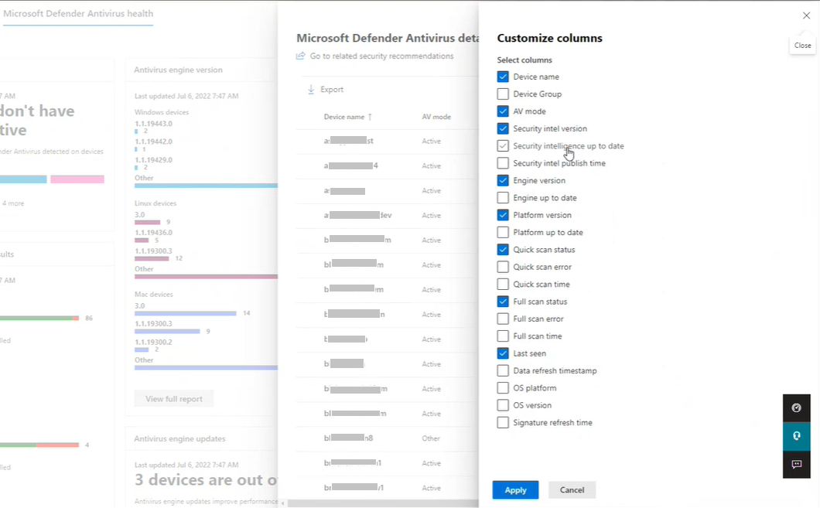820x508 pixels.
Task: Click the top dark floating side icon
Action: point(797,408)
